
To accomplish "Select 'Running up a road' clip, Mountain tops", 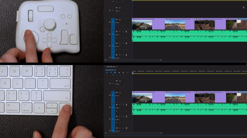I will (148, 97).
